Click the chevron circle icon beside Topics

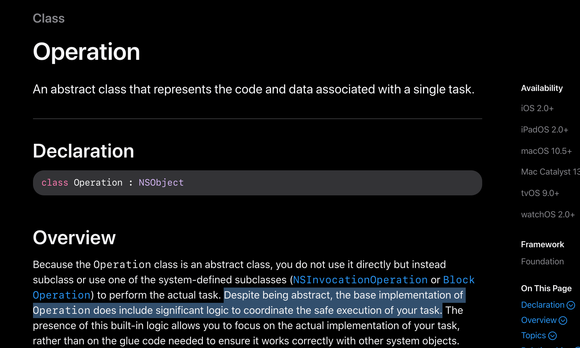[552, 335]
